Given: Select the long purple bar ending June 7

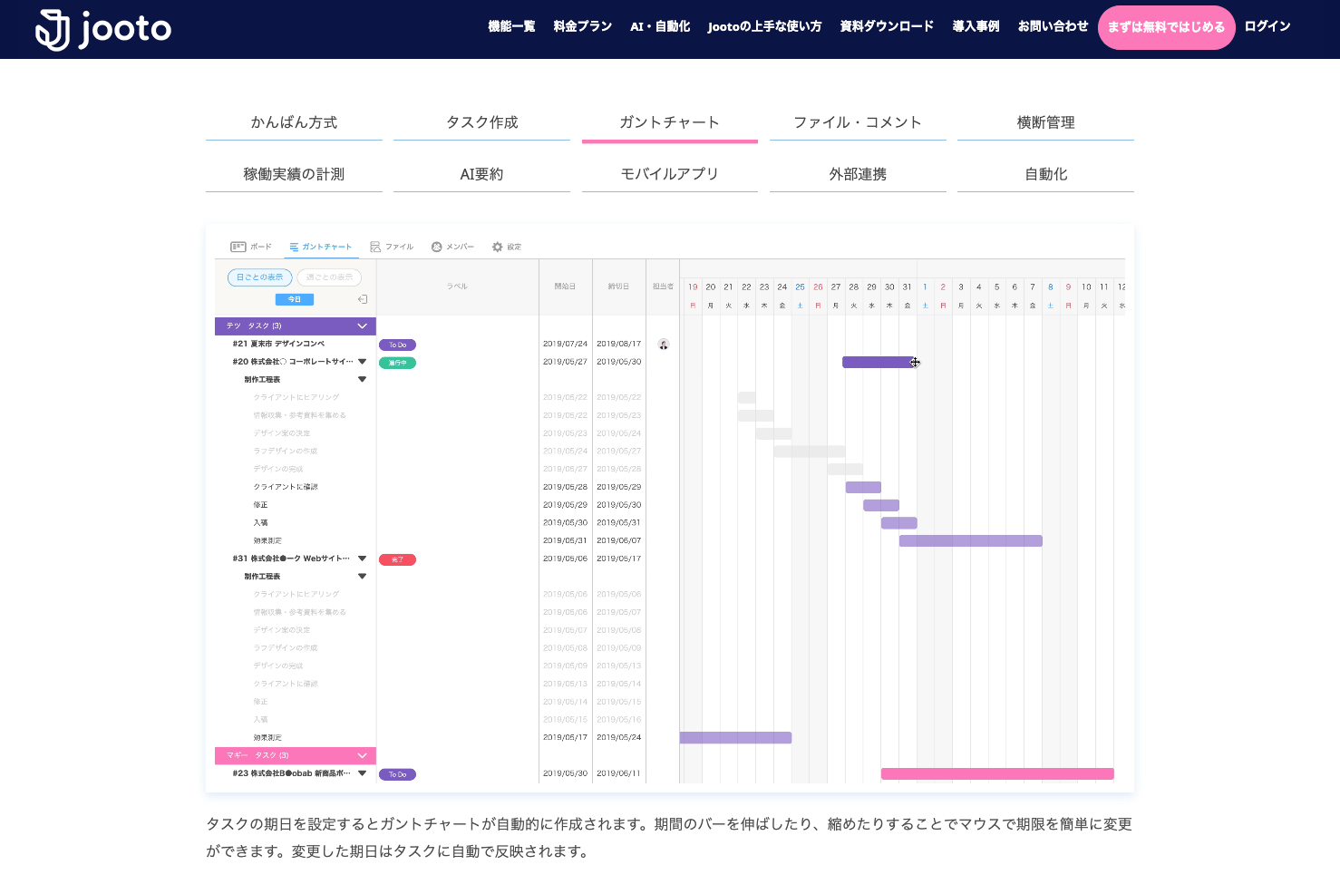Looking at the screenshot, I should 971,541.
